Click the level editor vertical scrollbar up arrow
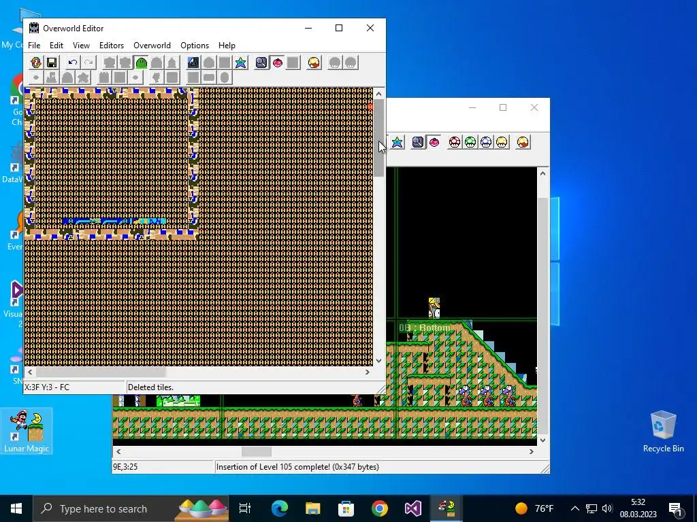This screenshot has width=697, height=522. click(x=542, y=173)
